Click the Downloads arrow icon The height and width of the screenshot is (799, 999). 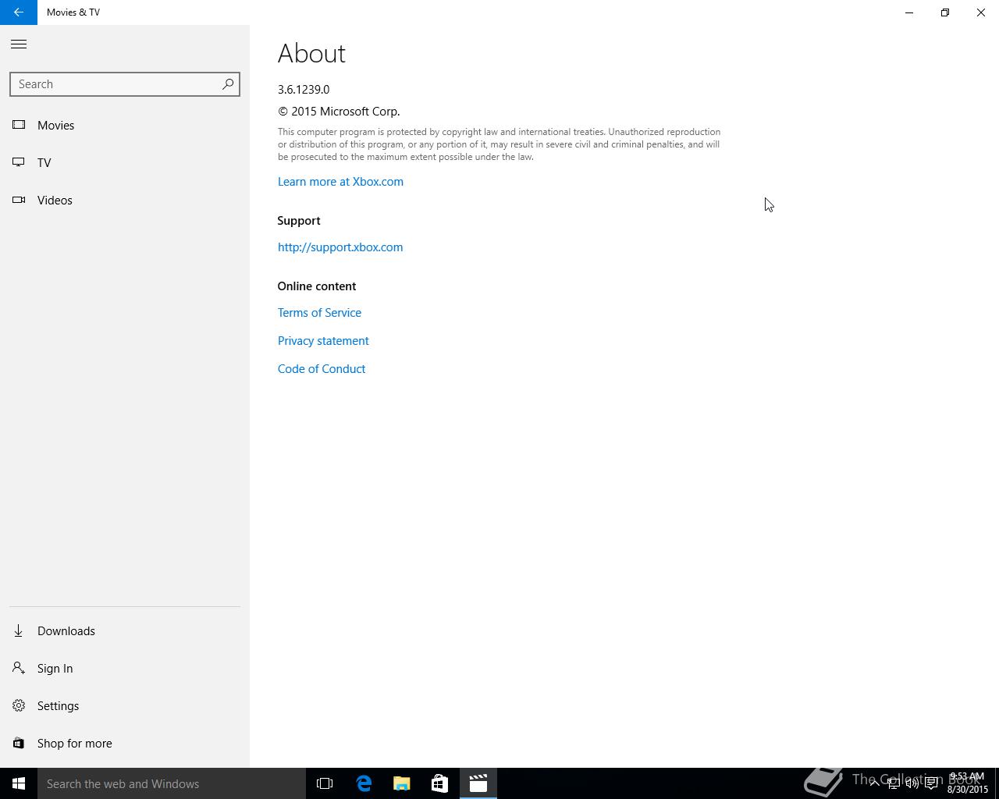pos(19,630)
